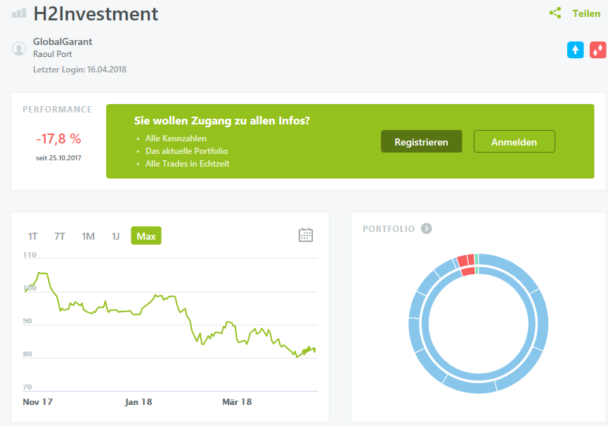Open the calendar date picker icon

[306, 235]
